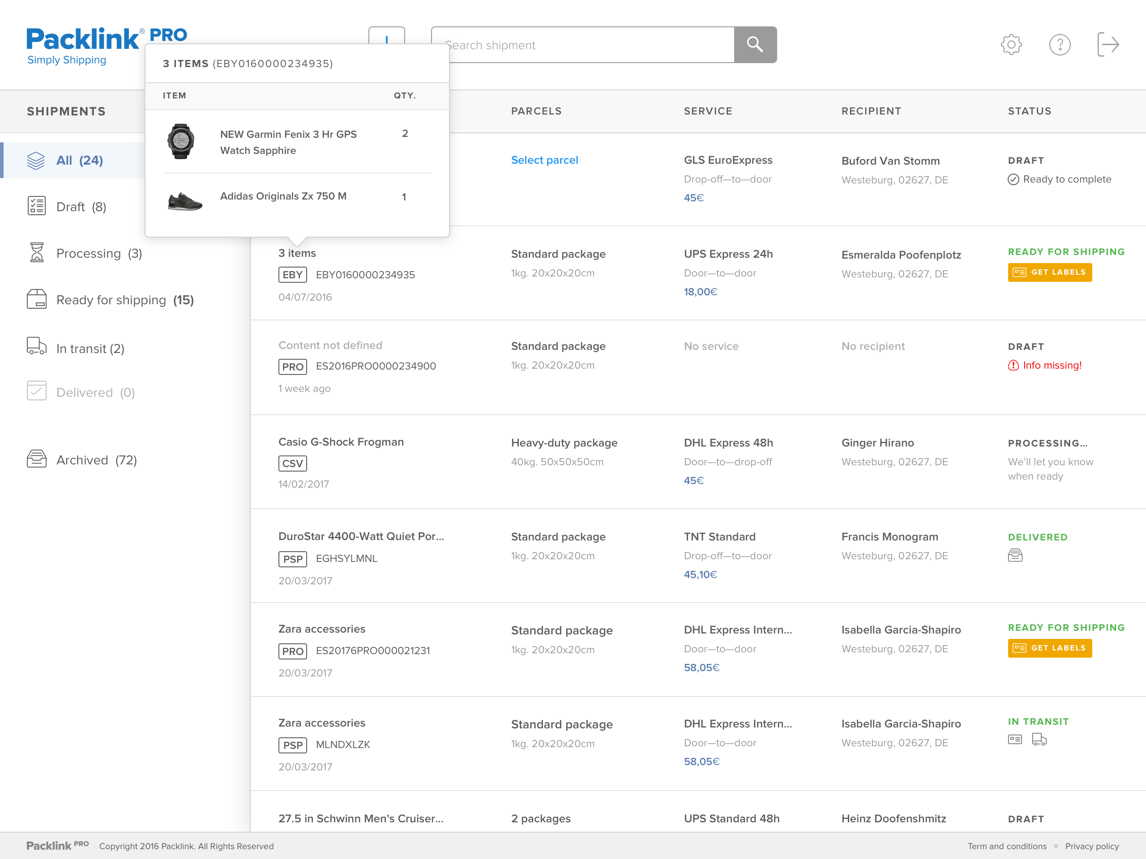This screenshot has width=1146, height=859.
Task: Click the Select parcel link
Action: tap(544, 160)
